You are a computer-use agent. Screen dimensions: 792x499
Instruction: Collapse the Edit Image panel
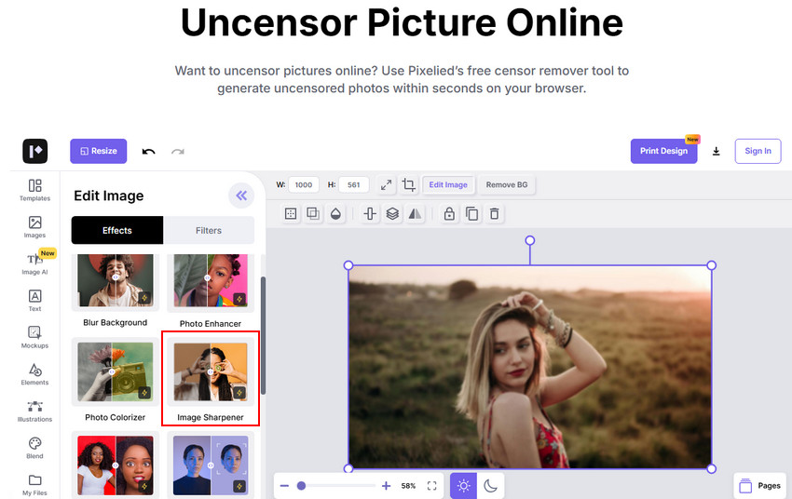241,196
